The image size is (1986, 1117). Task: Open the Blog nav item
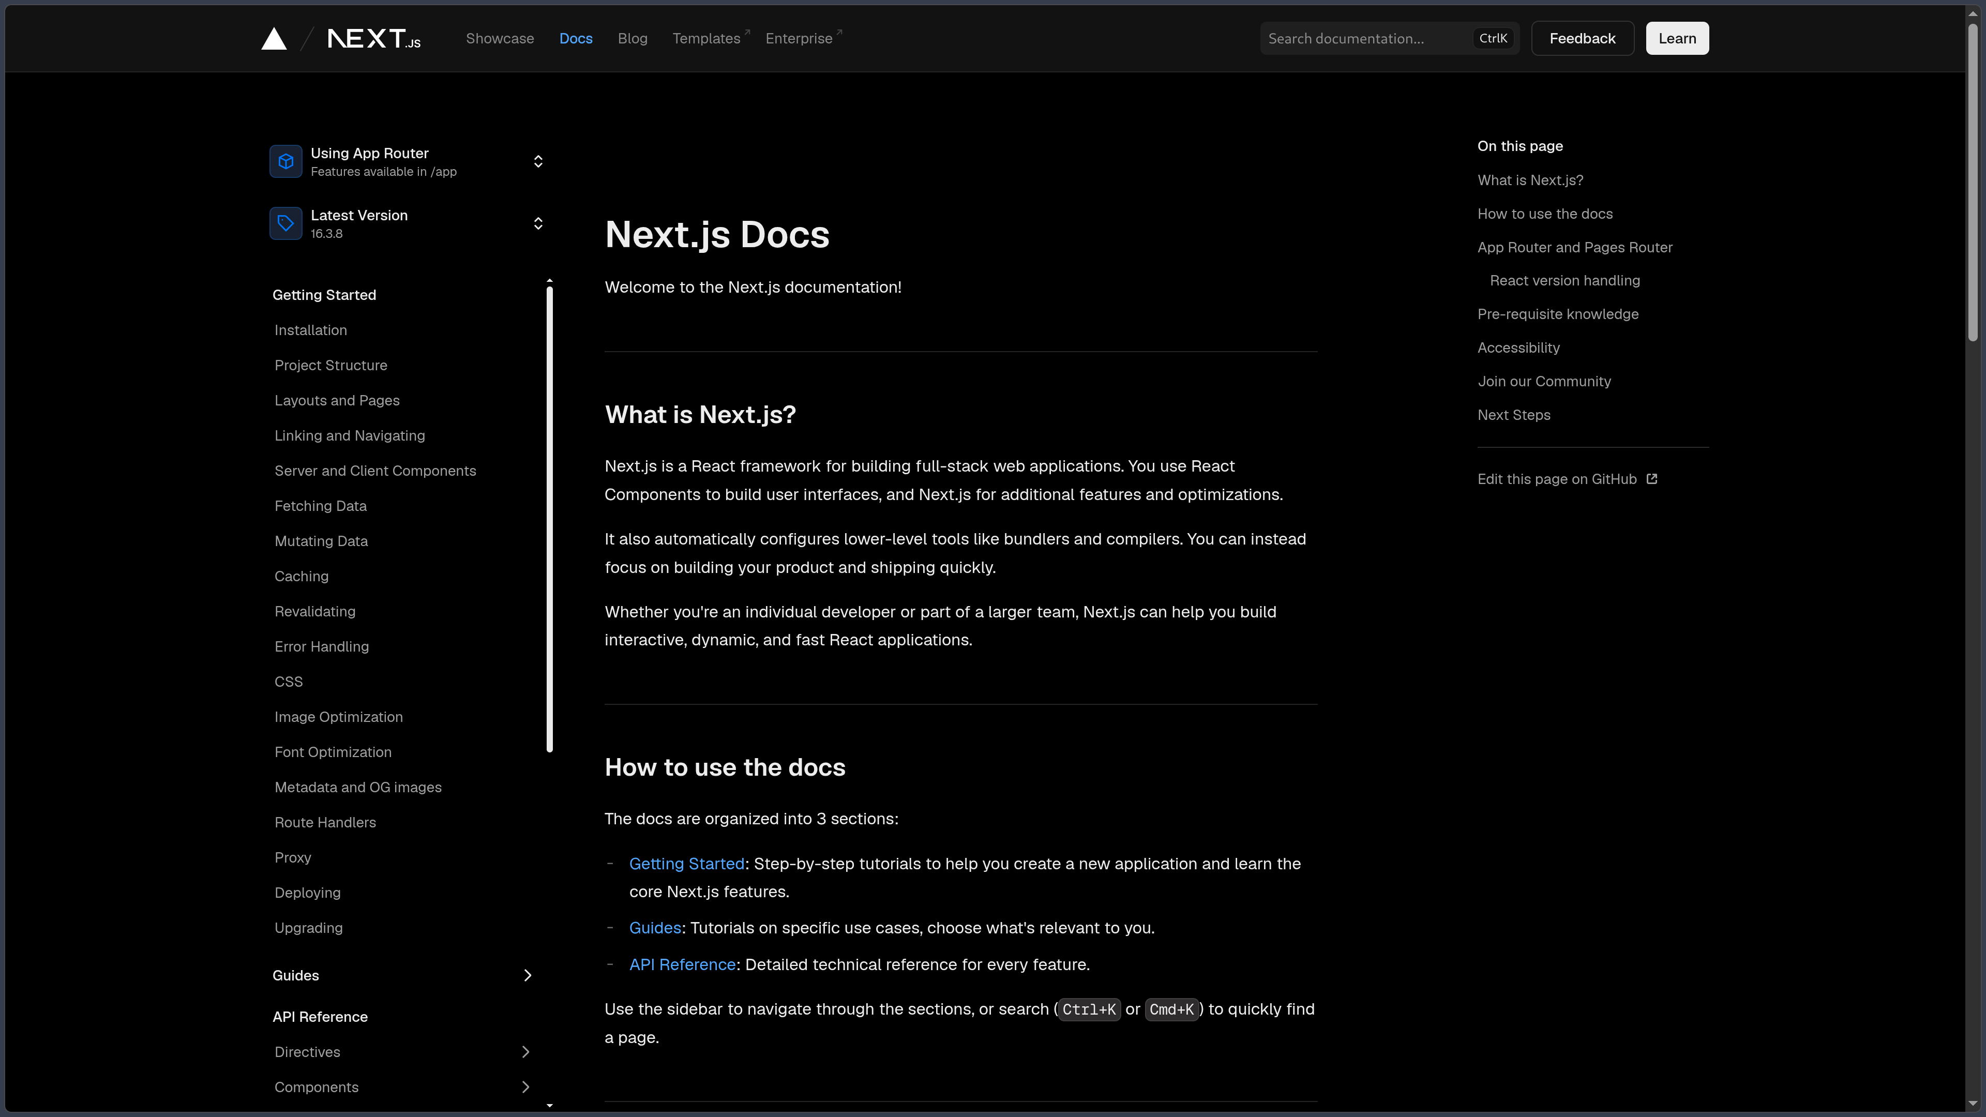coord(632,39)
